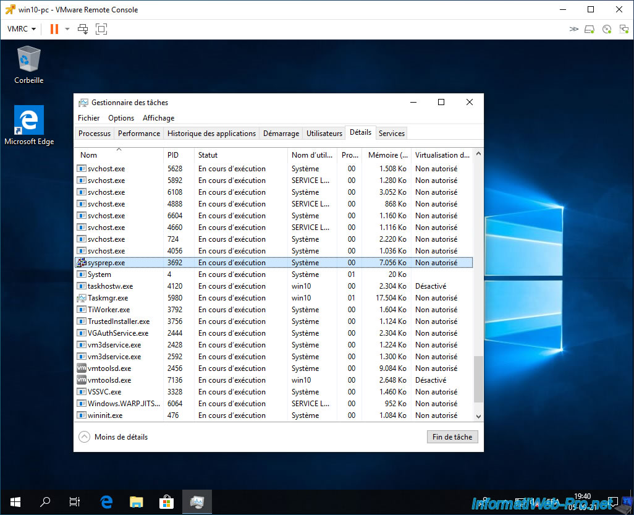Open Microsoft Store from the taskbar
The height and width of the screenshot is (515, 634).
[x=166, y=502]
